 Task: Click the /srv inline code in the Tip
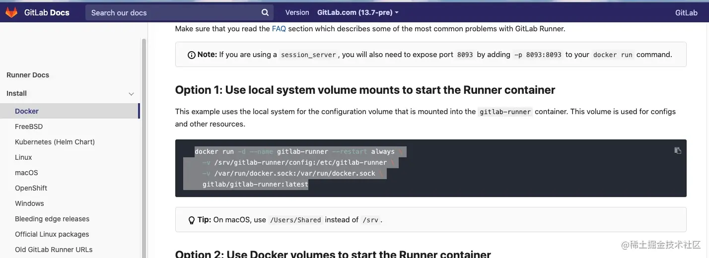(x=370, y=220)
